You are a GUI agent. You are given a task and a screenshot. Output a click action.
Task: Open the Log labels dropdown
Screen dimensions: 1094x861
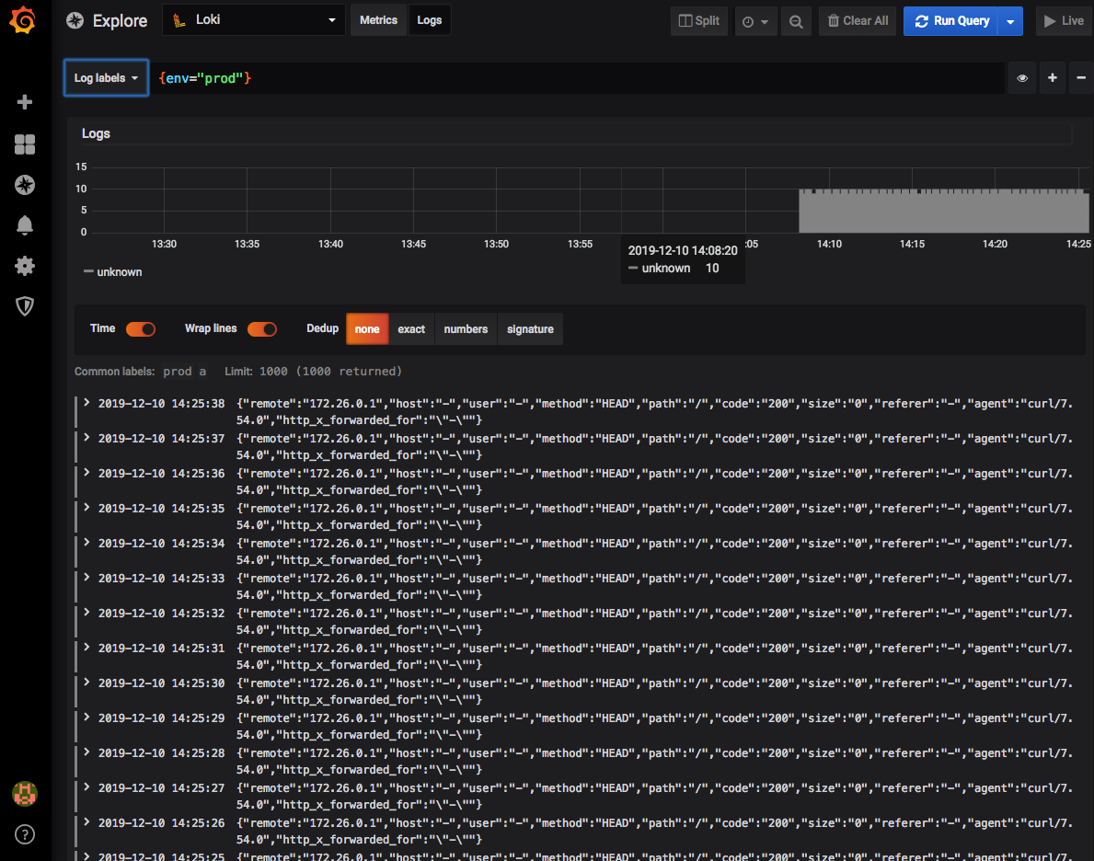106,78
